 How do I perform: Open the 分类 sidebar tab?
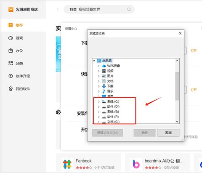[x=23, y=63]
